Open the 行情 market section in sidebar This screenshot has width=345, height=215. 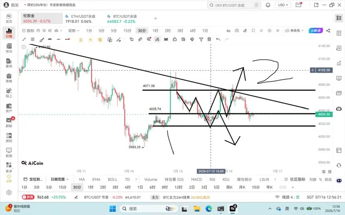tap(9, 33)
